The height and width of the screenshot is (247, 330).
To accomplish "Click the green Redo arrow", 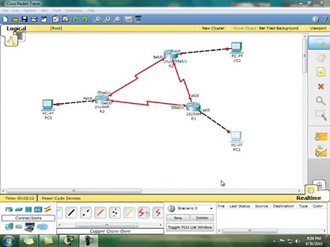I will coord(85,19).
